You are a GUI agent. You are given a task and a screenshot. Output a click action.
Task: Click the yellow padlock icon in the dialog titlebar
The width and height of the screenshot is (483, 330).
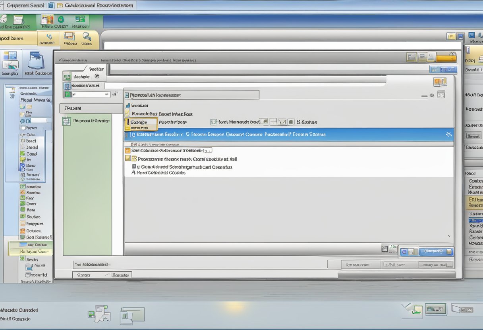coord(451,57)
